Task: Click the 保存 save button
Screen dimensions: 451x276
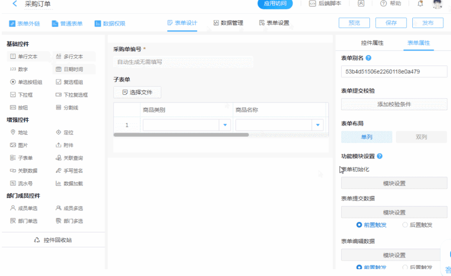Action: (391, 23)
